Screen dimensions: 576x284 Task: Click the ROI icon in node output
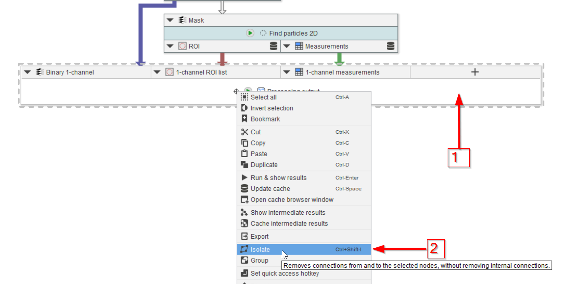182,46
